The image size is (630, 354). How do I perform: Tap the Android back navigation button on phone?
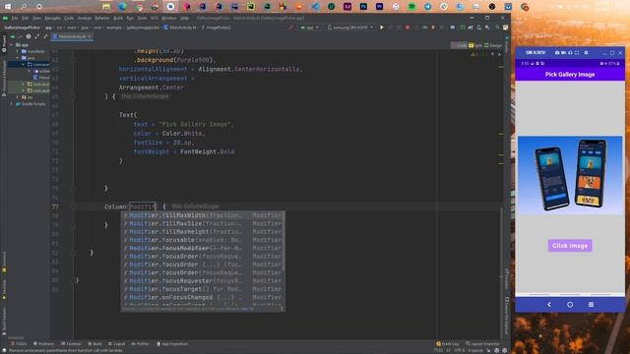click(x=549, y=305)
